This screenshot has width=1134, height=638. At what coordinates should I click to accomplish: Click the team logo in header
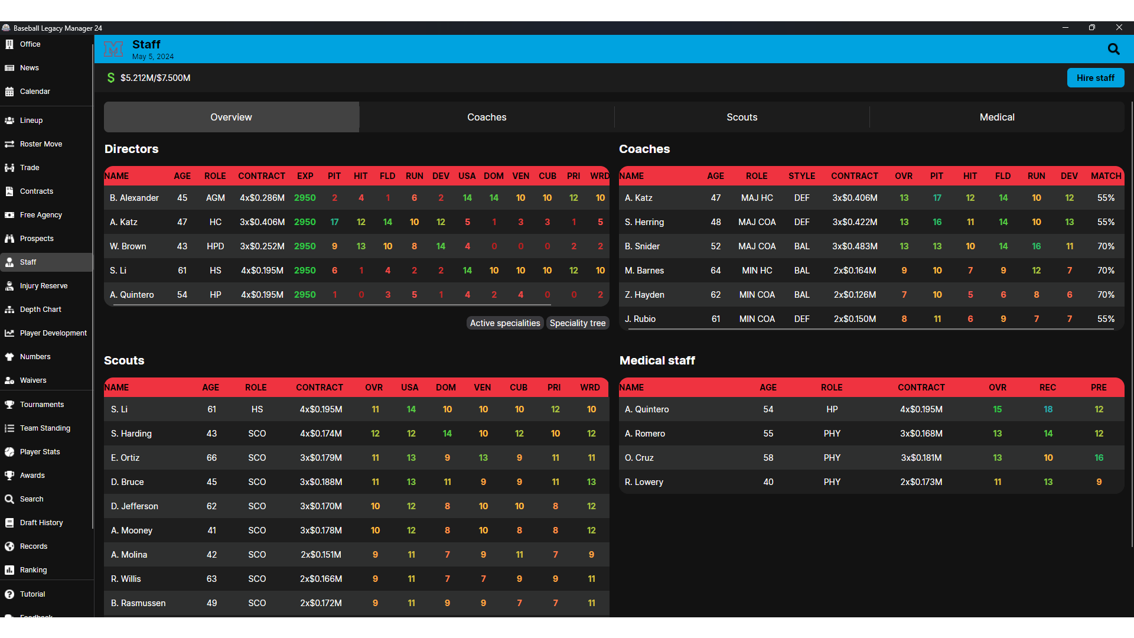click(x=113, y=49)
